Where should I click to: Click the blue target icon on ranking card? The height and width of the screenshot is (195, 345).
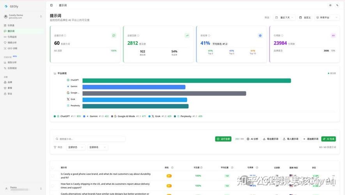pyautogui.click(x=260, y=35)
